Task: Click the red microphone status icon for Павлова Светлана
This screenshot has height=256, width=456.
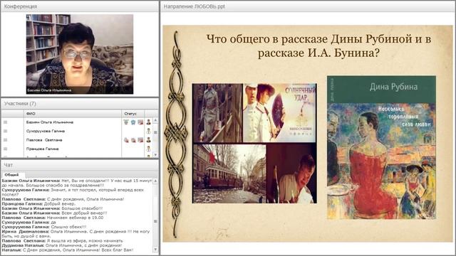Action: click(x=126, y=140)
